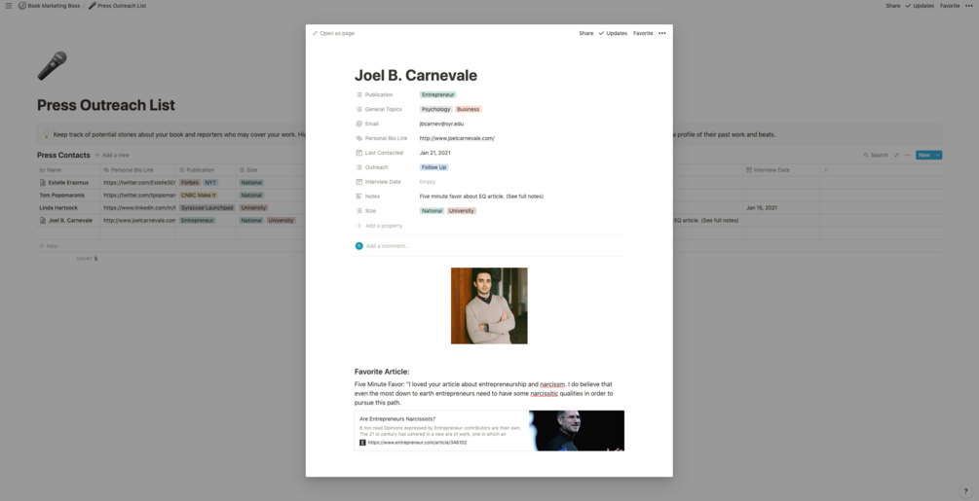Open the Linda Hartsock row

58,207
